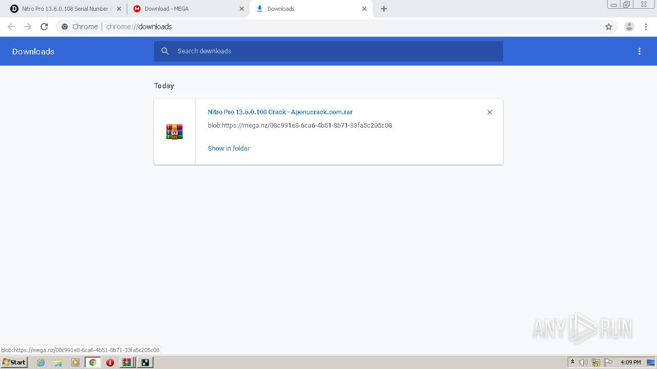Screen dimensions: 657x369
Task: Click the WinRAR taskbar icon
Action: (x=127, y=362)
